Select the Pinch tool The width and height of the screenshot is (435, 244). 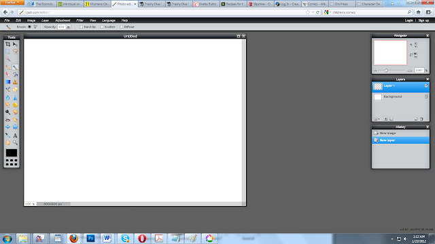click(15, 127)
